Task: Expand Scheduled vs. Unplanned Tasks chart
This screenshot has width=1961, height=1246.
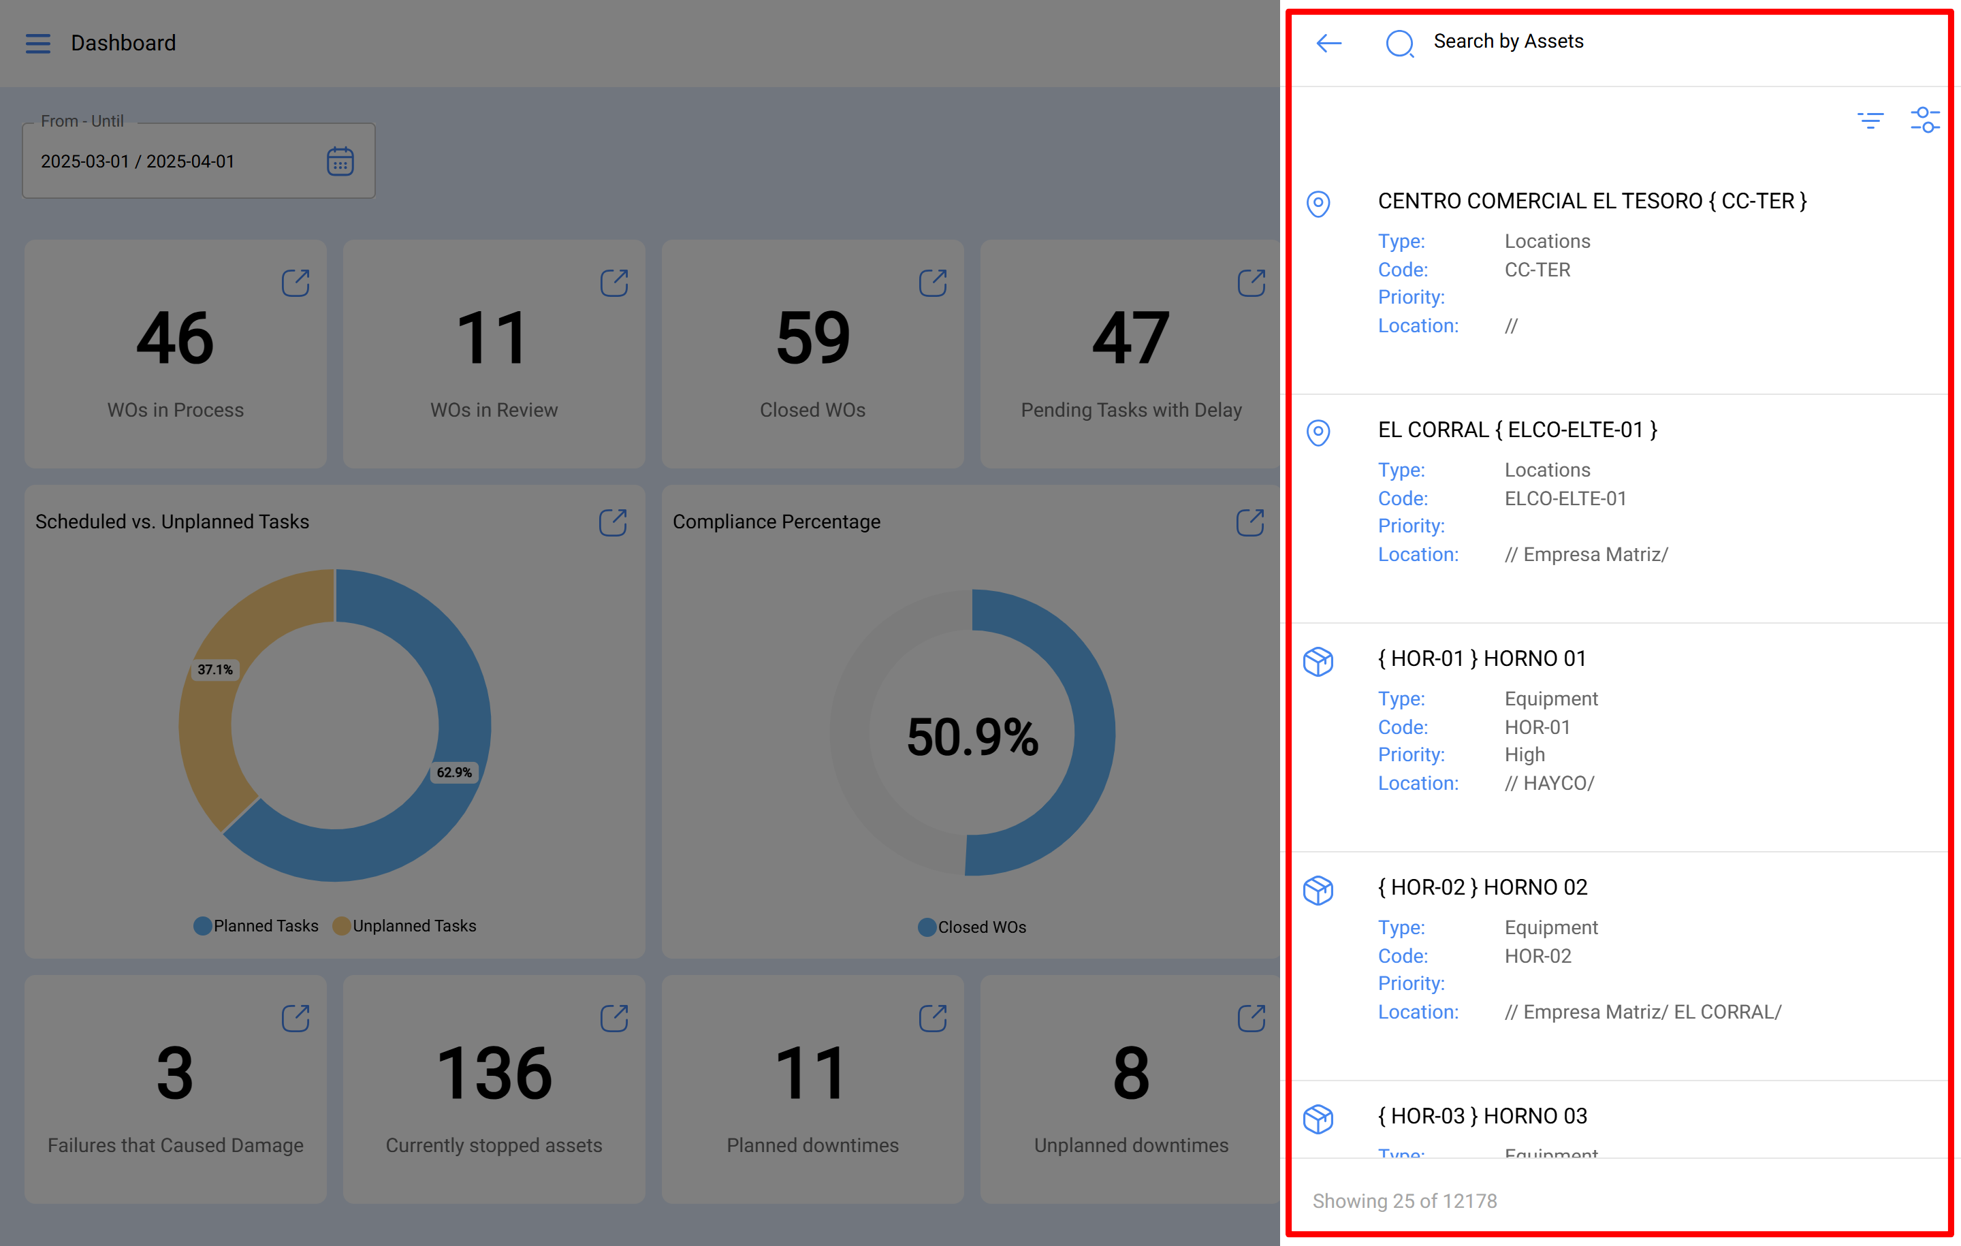Action: click(x=613, y=522)
